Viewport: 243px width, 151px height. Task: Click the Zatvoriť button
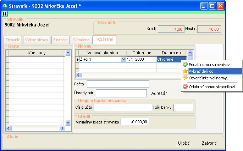pyautogui.click(x=209, y=143)
